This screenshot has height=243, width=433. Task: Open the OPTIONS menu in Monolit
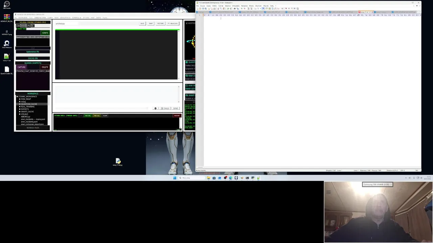86,18
